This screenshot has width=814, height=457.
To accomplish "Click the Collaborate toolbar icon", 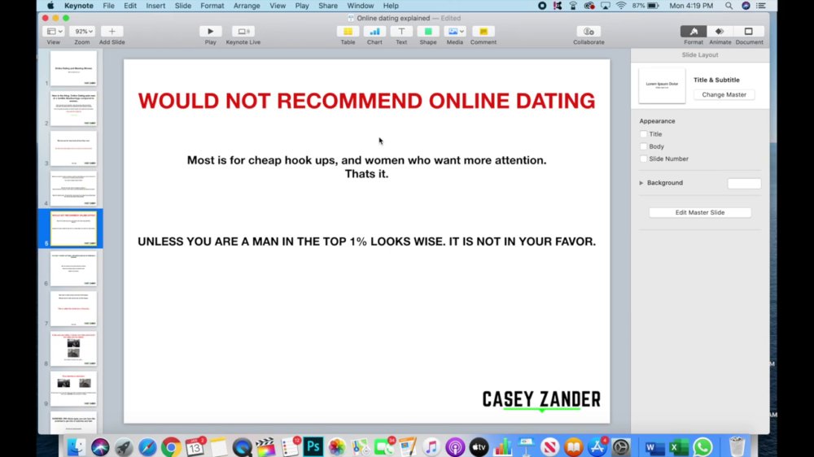I will tap(589, 32).
